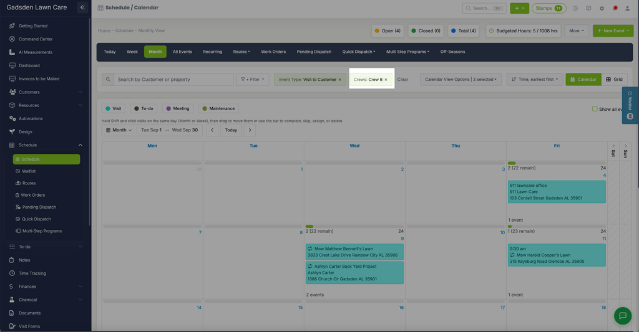
Task: Open the user profile icon
Action: click(x=628, y=8)
